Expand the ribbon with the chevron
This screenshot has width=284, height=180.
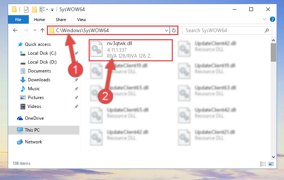coord(264,19)
